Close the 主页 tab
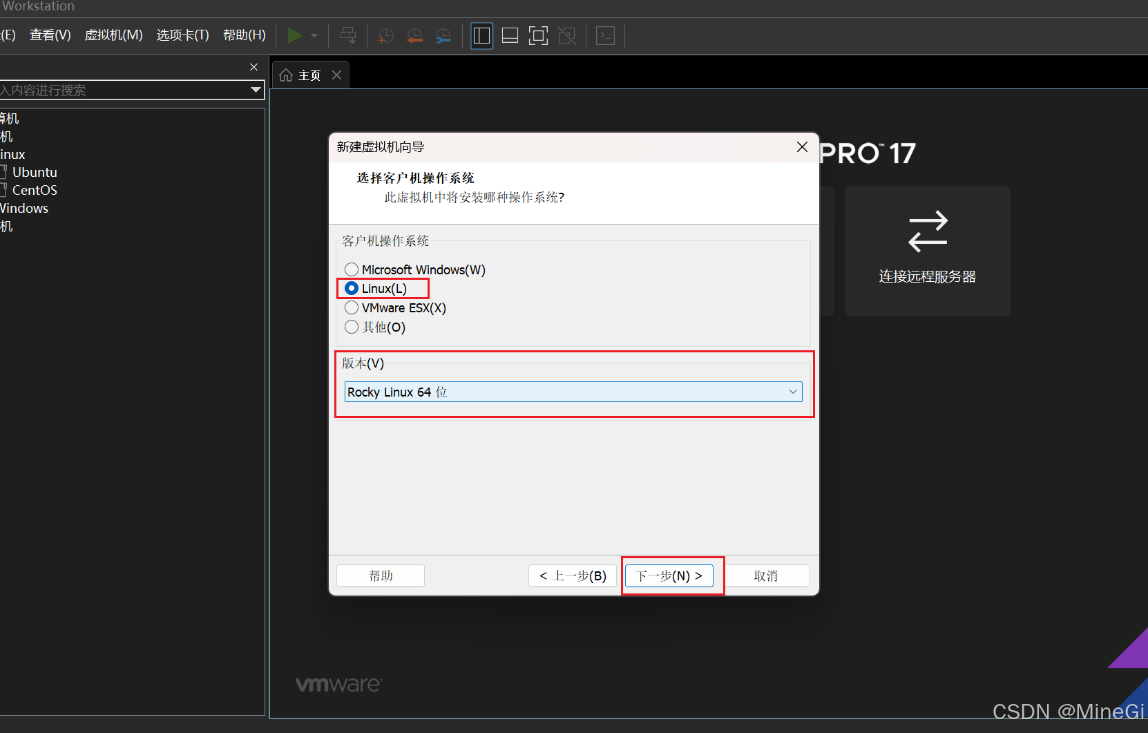Viewport: 1148px width, 733px height. point(337,75)
